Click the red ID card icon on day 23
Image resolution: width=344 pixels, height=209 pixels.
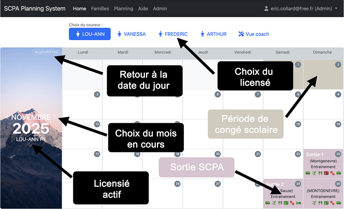tap(326, 173)
